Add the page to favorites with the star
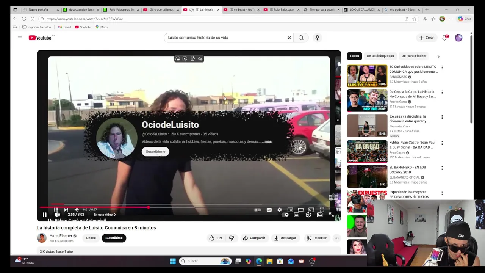This screenshot has height=273, width=485. 414,19
